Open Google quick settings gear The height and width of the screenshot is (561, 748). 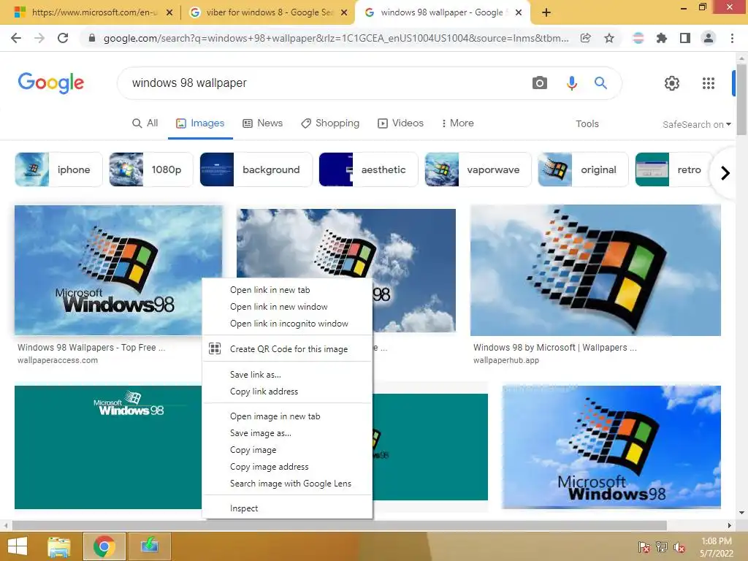tap(672, 83)
